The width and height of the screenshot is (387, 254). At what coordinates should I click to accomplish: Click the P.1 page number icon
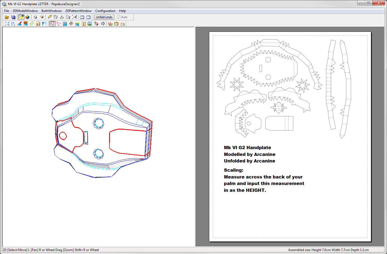[38, 24]
